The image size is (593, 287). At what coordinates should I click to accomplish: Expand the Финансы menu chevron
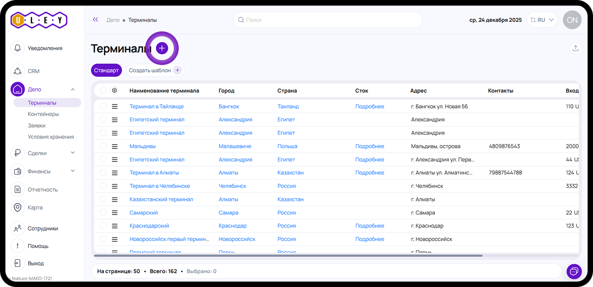click(73, 171)
